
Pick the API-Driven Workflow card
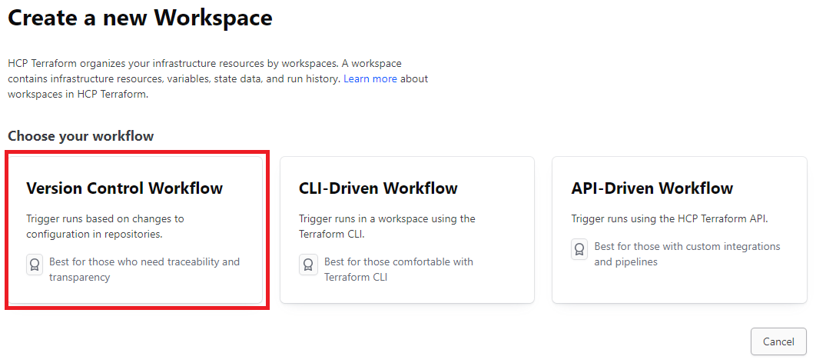coord(679,230)
